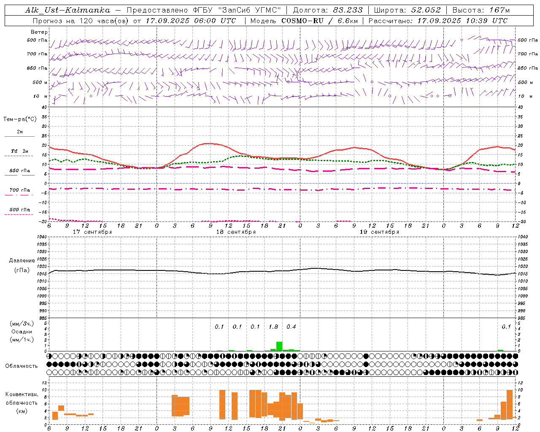Click the Широта: 52.052 value
Viewport: 540px width, 432px height.
tap(407, 10)
